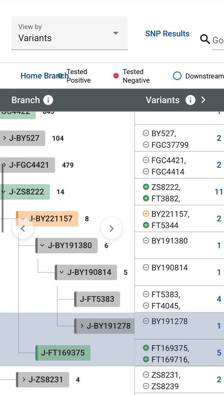Viewport: 224px width, 395px height.
Task: Click the search magnifier icon
Action: coord(205,39)
